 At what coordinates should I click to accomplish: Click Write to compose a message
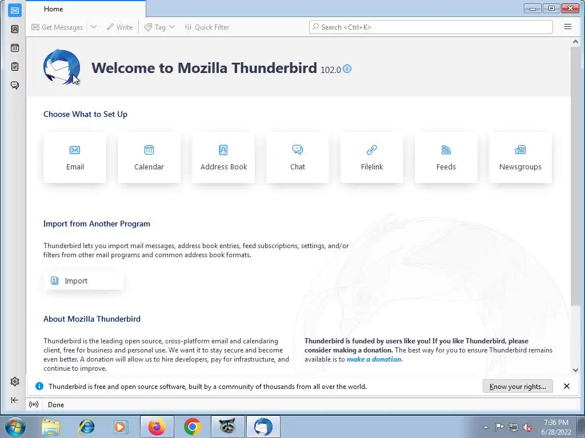120,27
